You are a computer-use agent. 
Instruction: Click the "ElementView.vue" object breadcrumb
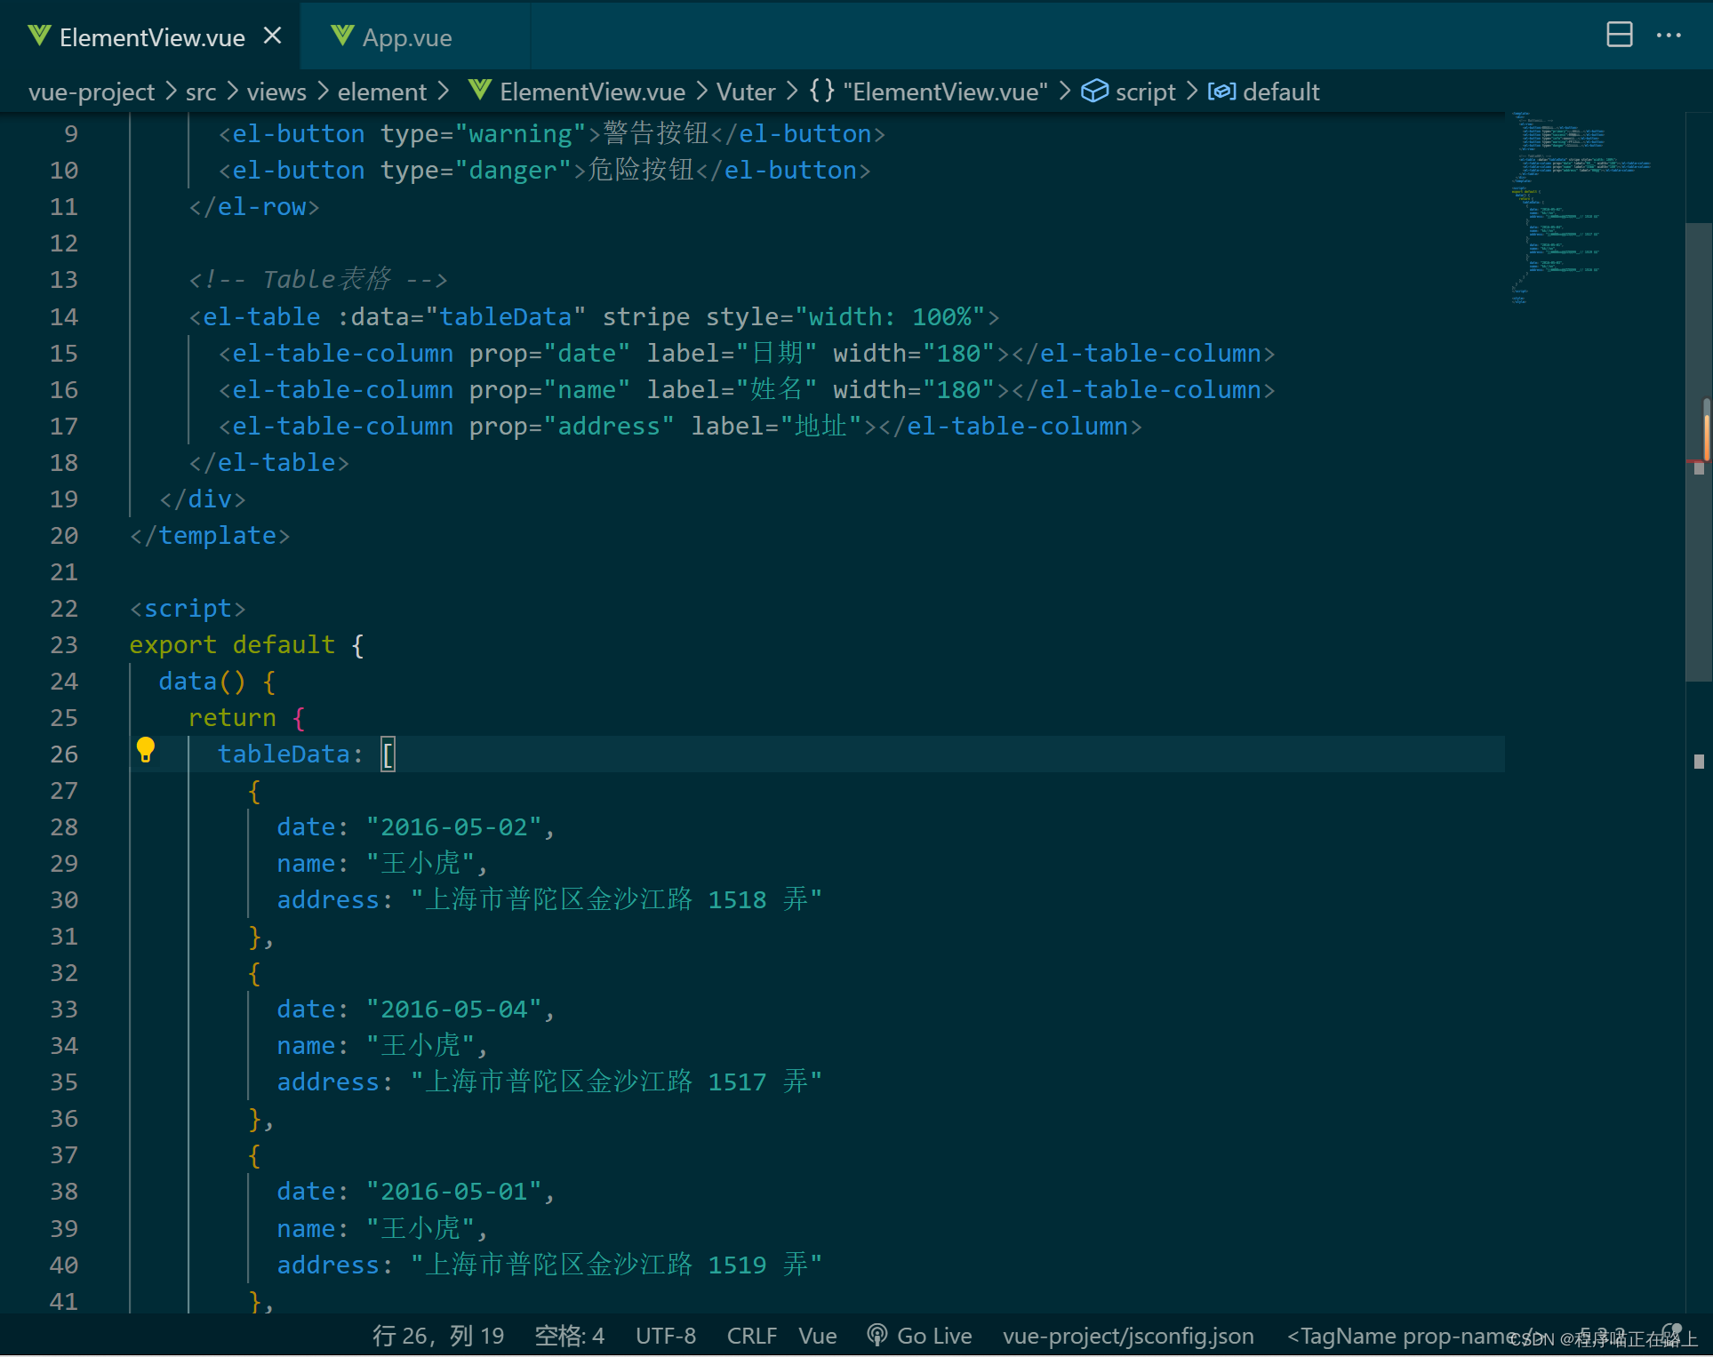coord(946,92)
